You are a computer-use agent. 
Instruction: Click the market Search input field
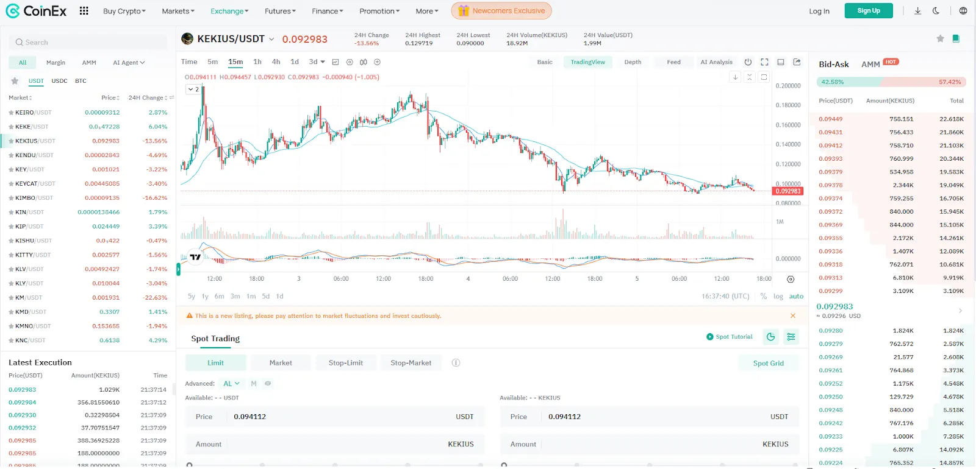point(88,43)
